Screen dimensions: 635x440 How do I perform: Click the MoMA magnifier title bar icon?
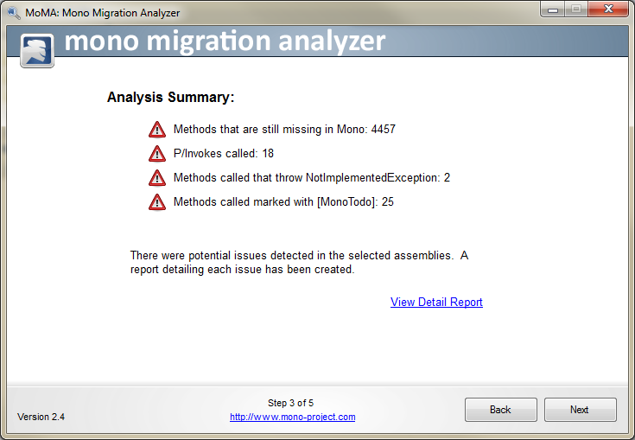[x=13, y=13]
